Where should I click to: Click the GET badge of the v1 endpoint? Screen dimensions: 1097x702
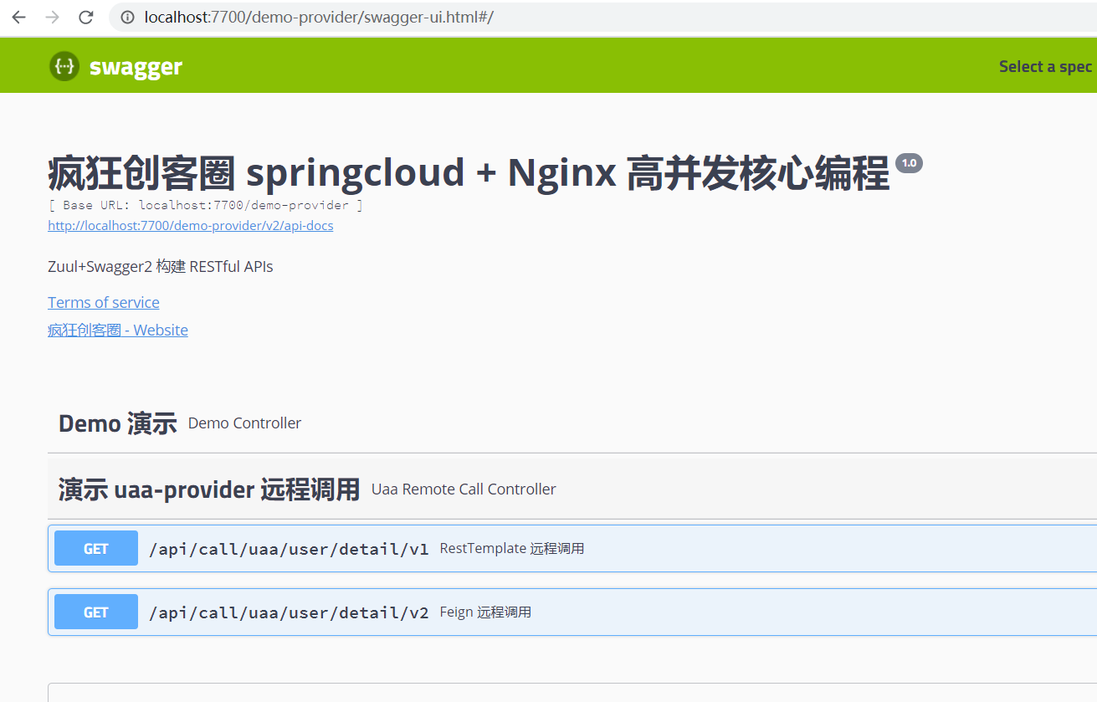pos(96,549)
